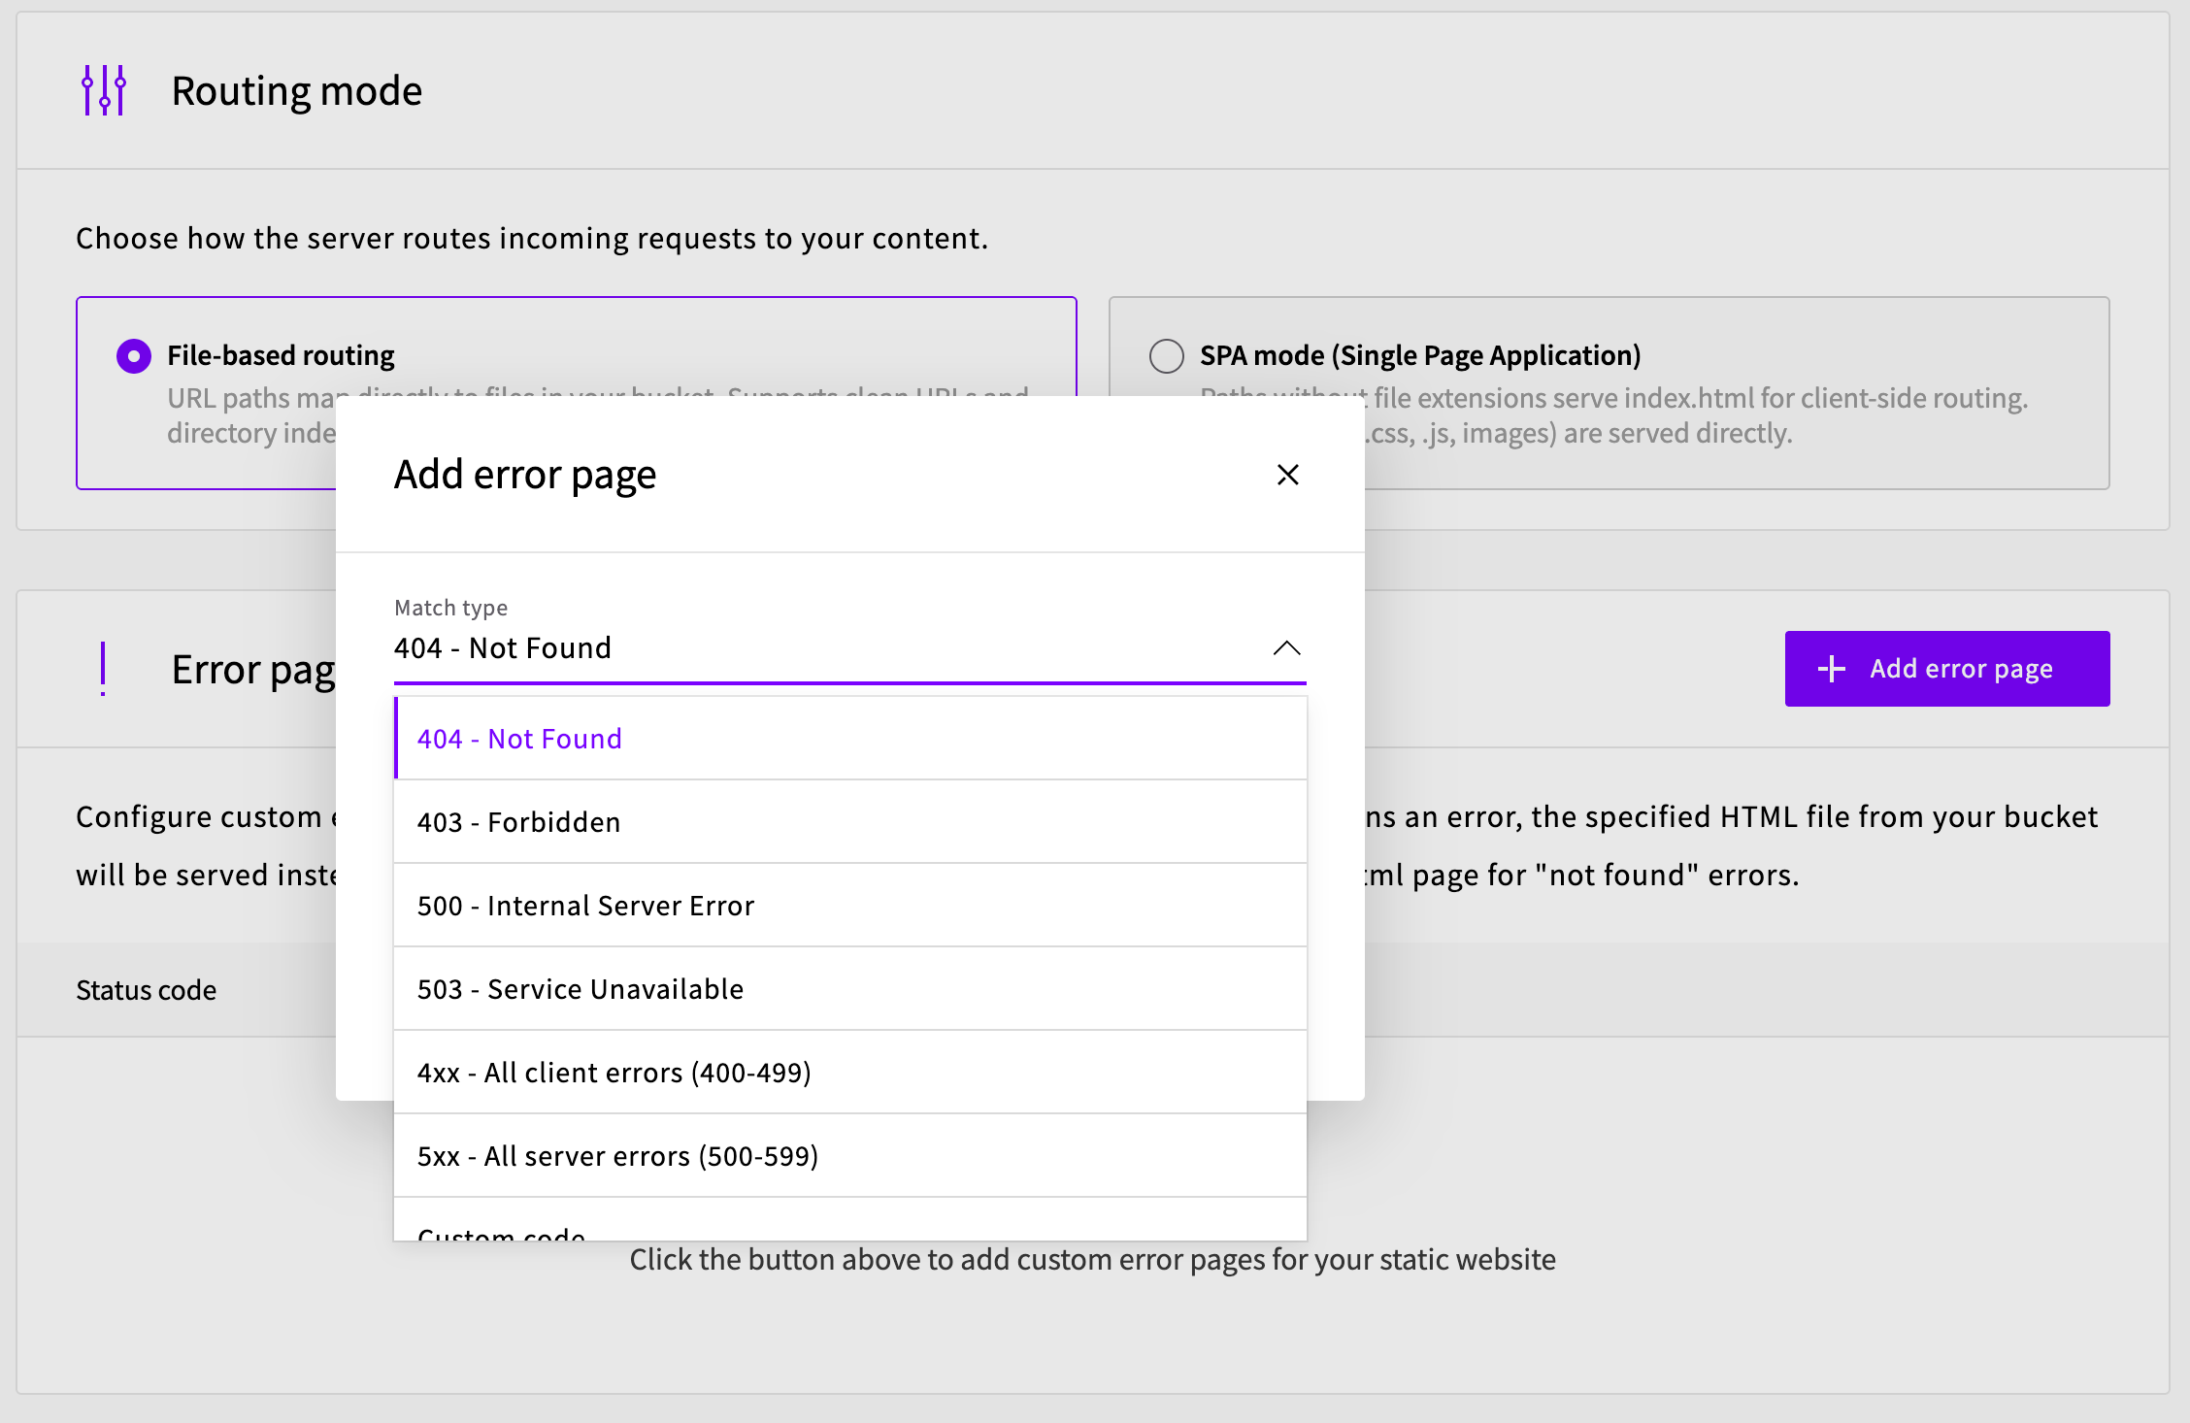Choose 404 - Not Found highlighted option in list
The width and height of the screenshot is (2190, 1423).
[850, 739]
